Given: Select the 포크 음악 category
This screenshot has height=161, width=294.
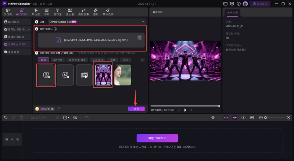Looking at the screenshot, I should point(98,60).
